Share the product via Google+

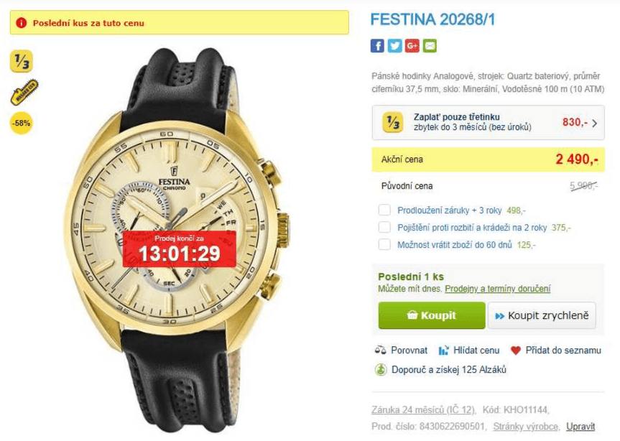(x=411, y=47)
